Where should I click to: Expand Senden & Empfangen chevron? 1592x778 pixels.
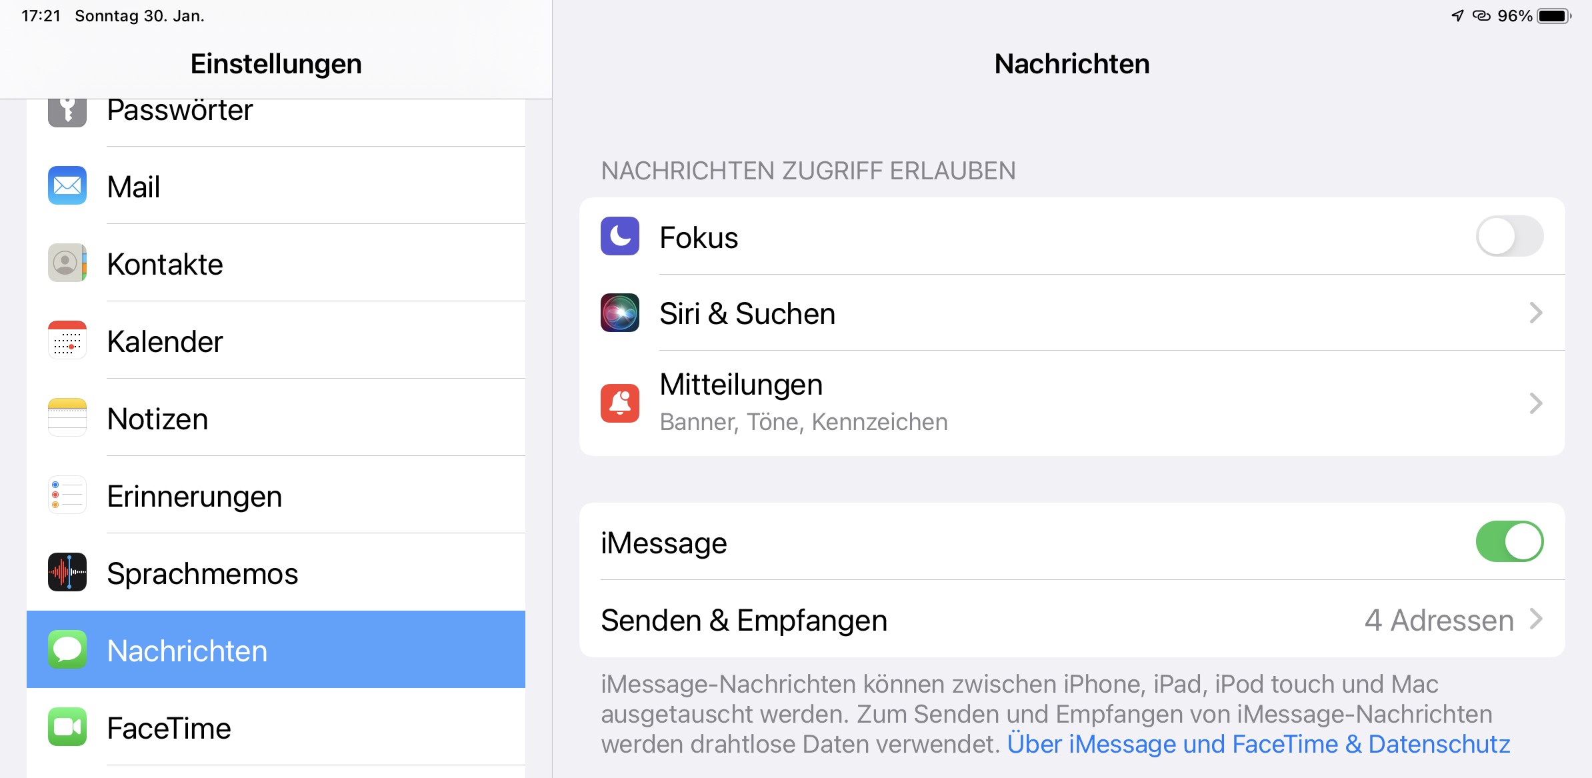pos(1536,619)
